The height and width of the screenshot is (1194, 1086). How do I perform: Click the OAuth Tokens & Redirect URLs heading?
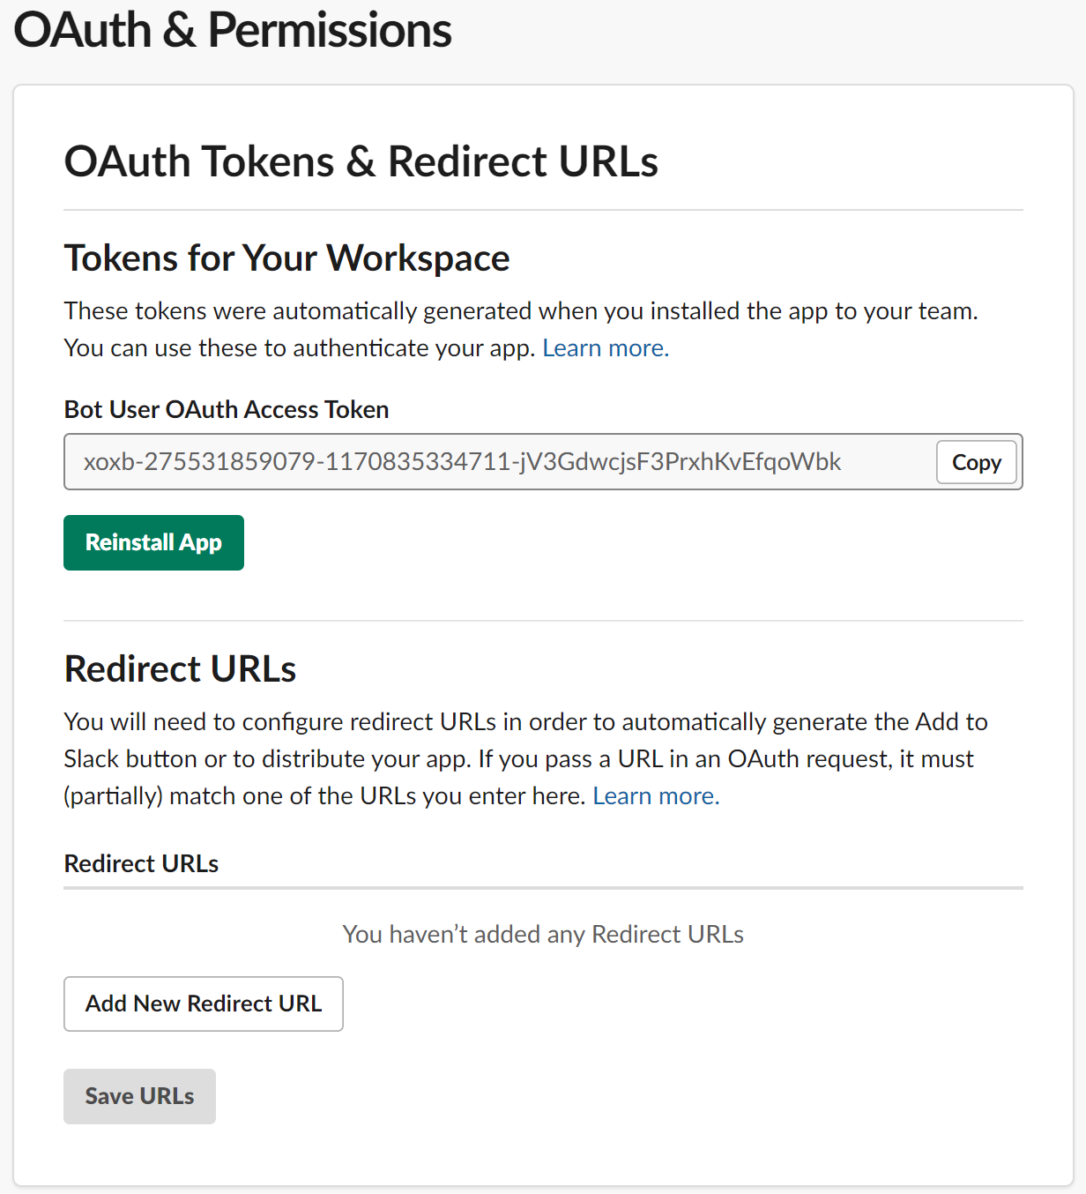pos(361,161)
